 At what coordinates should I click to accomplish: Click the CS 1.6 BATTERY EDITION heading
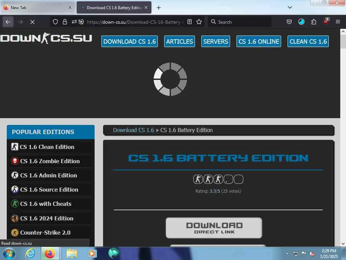(x=218, y=158)
